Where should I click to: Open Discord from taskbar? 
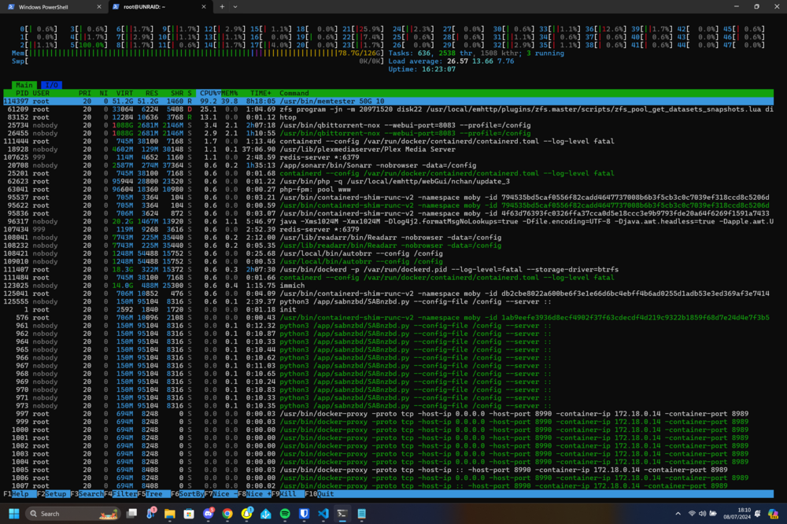[x=209, y=514]
